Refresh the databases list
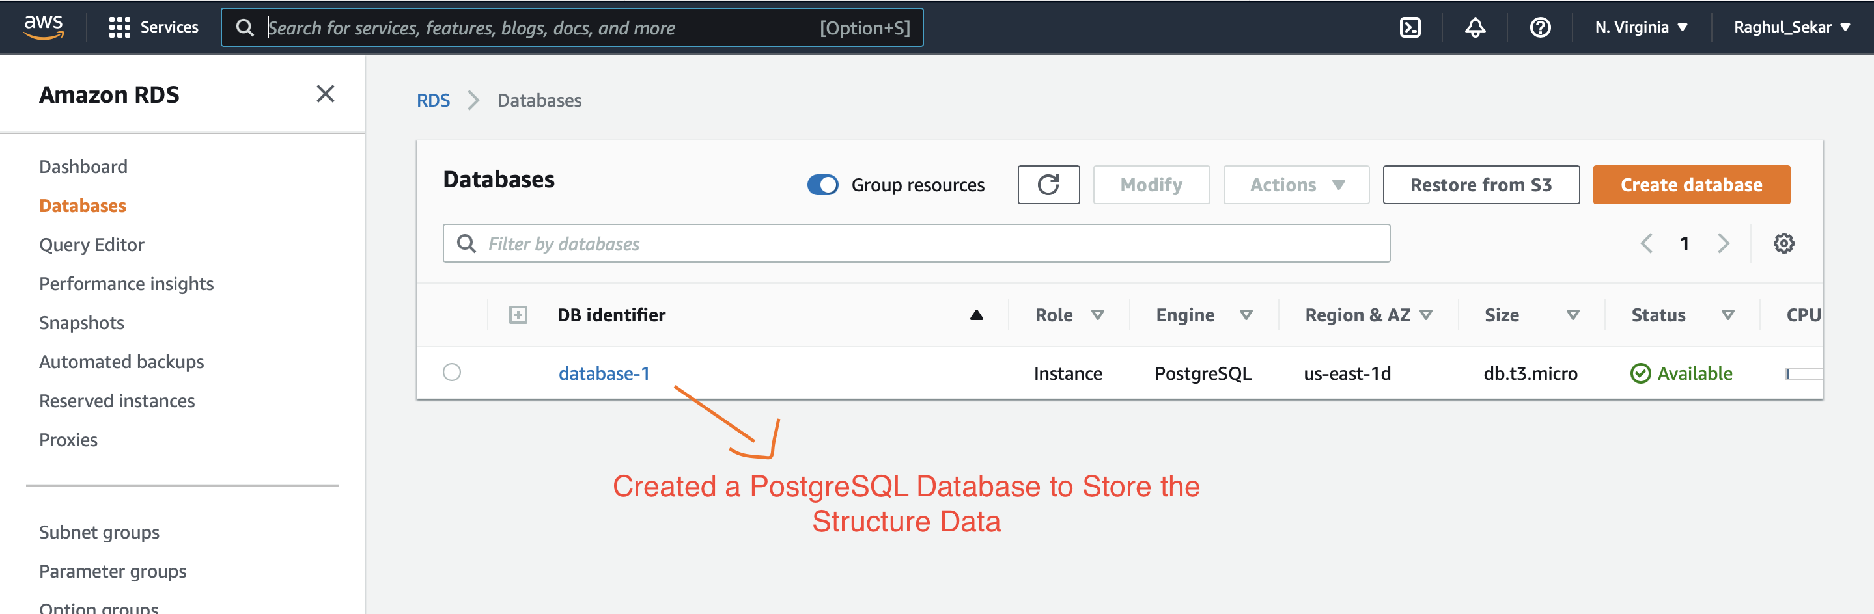The width and height of the screenshot is (1874, 614). (1048, 185)
